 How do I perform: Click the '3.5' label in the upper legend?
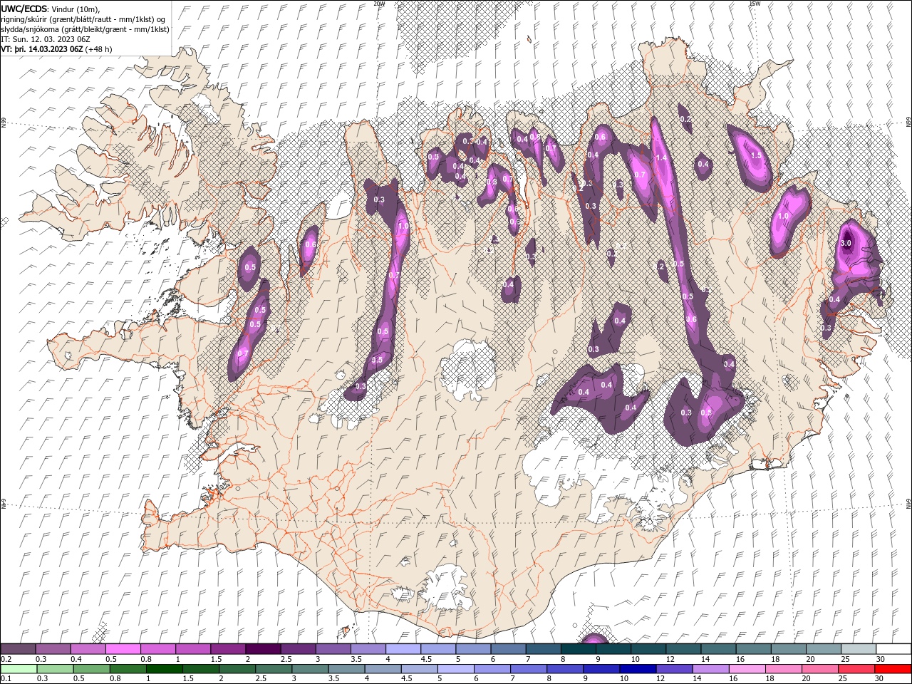point(356,659)
